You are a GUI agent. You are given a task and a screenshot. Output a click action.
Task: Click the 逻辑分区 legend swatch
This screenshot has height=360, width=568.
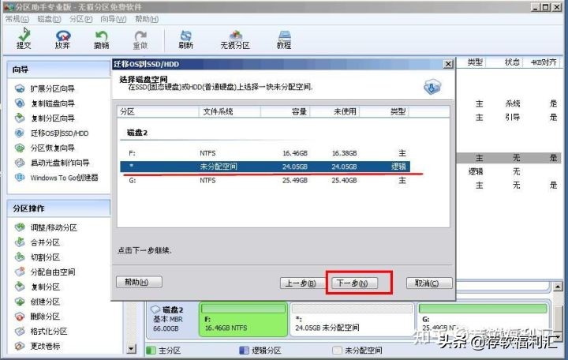point(245,351)
